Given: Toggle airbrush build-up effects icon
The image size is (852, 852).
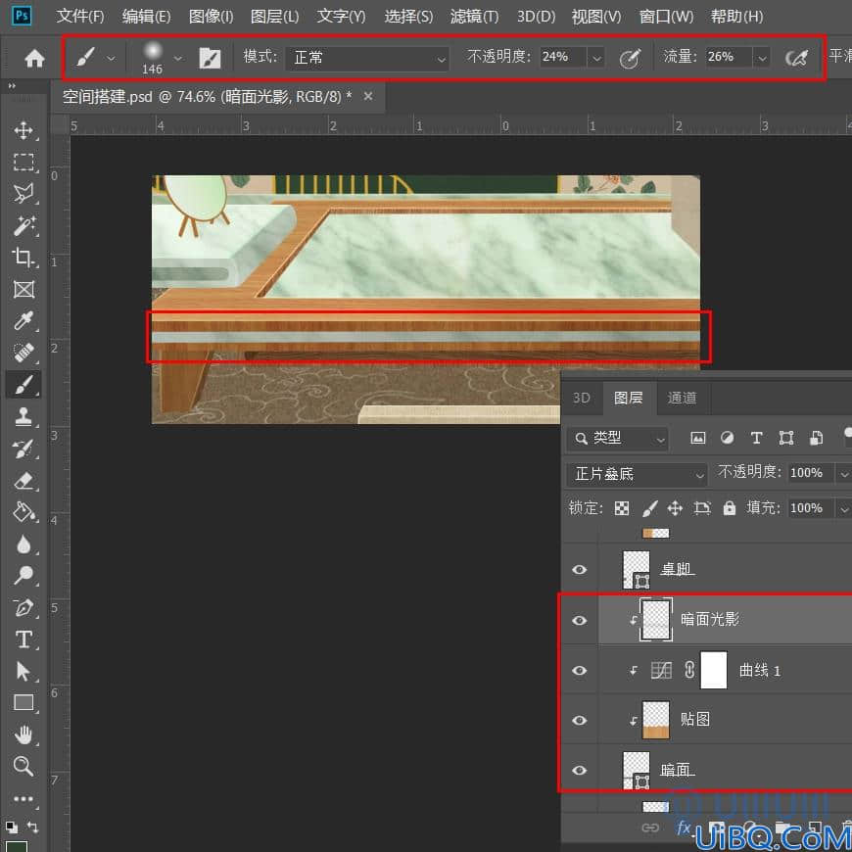Looking at the screenshot, I should (796, 58).
